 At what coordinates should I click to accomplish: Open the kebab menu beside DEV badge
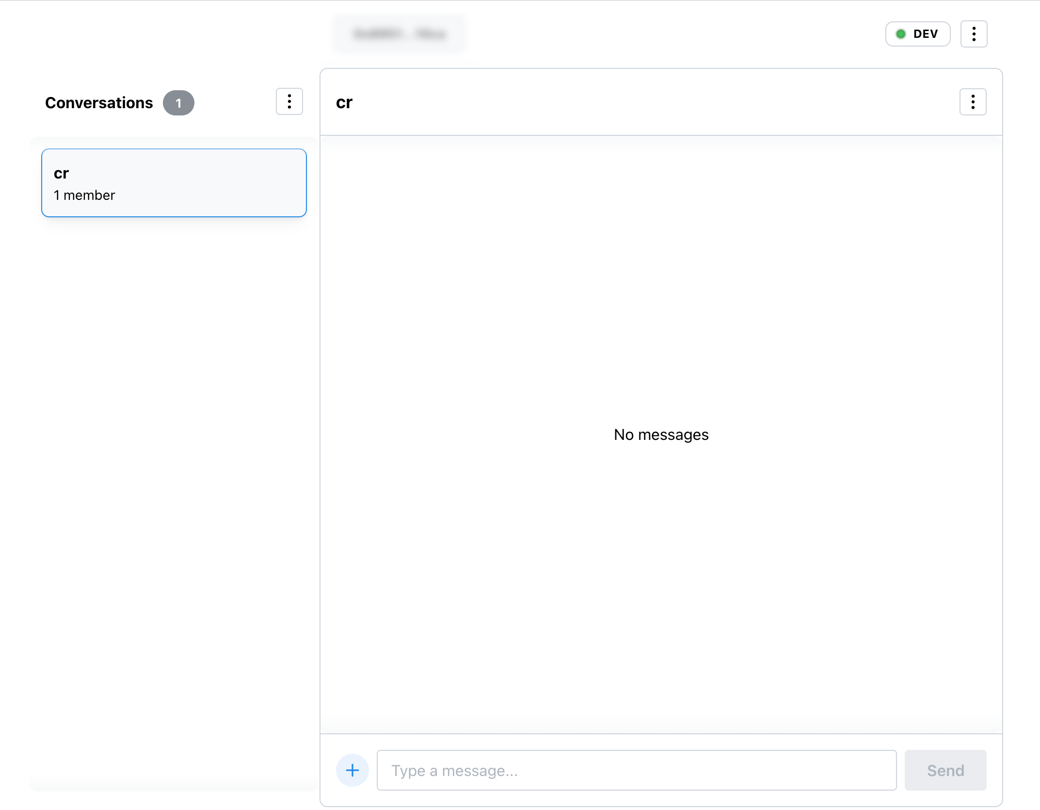pos(974,34)
